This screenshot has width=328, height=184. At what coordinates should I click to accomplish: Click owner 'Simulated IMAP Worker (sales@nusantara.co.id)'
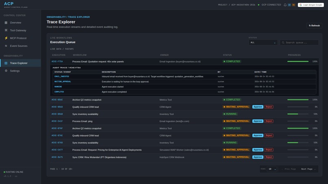coord(184,150)
